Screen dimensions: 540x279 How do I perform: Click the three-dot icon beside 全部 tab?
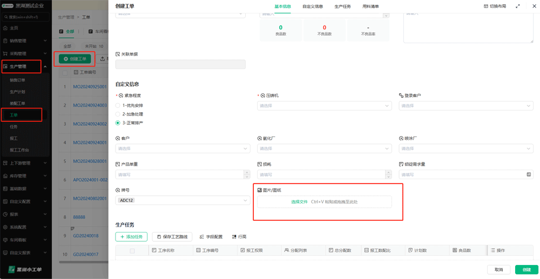pos(78,31)
